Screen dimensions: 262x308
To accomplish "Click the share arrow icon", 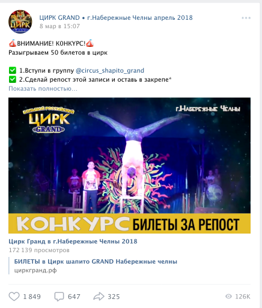I will pyautogui.click(x=99, y=297).
